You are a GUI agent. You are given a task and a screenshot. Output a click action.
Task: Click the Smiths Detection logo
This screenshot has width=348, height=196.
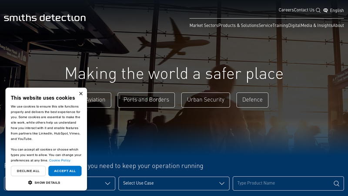coord(45,18)
